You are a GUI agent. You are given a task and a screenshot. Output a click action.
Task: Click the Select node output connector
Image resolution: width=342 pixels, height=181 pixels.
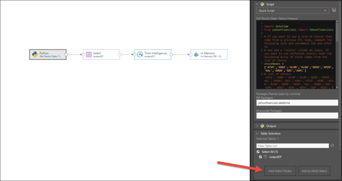click(x=120, y=55)
